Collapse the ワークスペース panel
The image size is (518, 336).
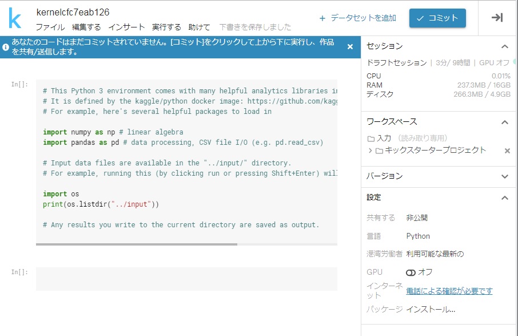[504, 122]
